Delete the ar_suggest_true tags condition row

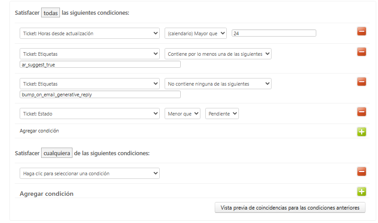pyautogui.click(x=361, y=52)
